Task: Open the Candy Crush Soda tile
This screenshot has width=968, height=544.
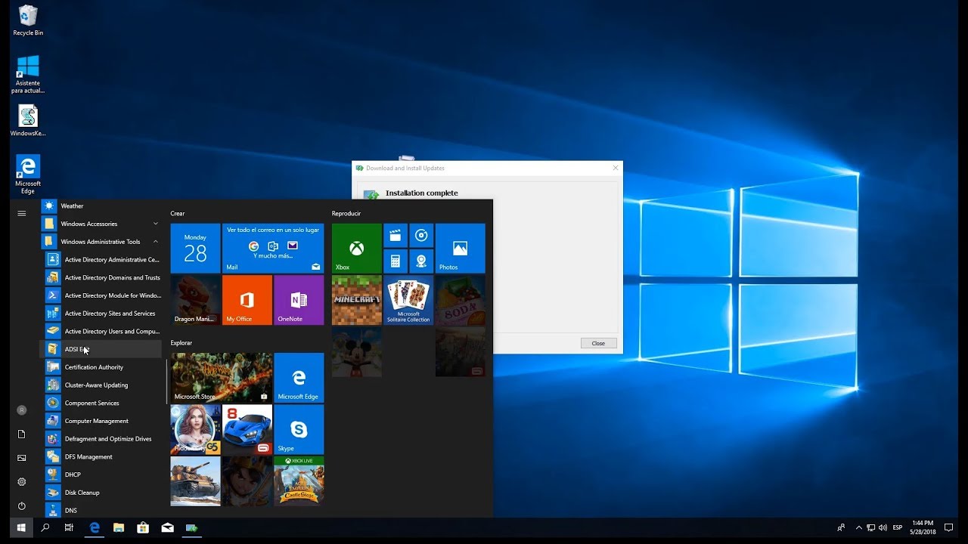Action: pyautogui.click(x=460, y=300)
